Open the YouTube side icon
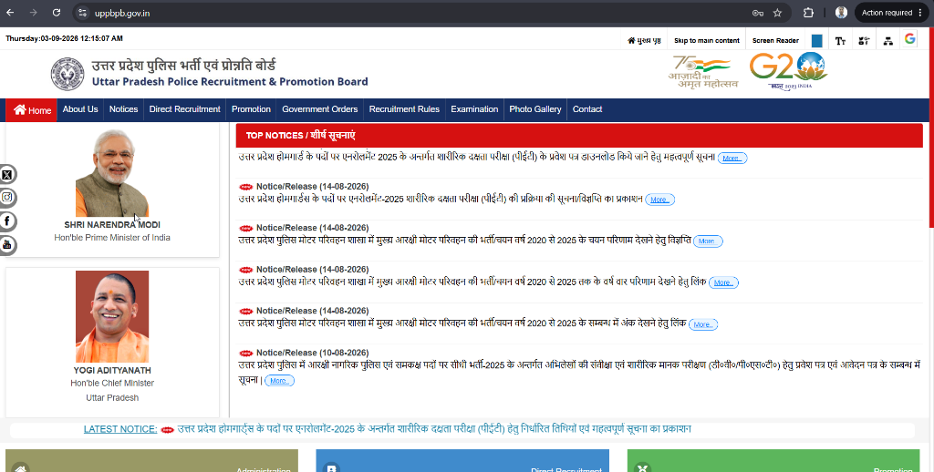The height and width of the screenshot is (472, 934). coord(7,244)
